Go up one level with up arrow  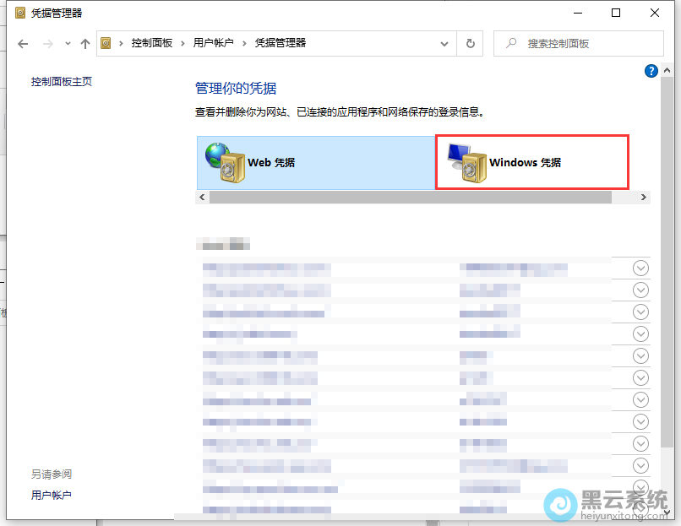84,43
